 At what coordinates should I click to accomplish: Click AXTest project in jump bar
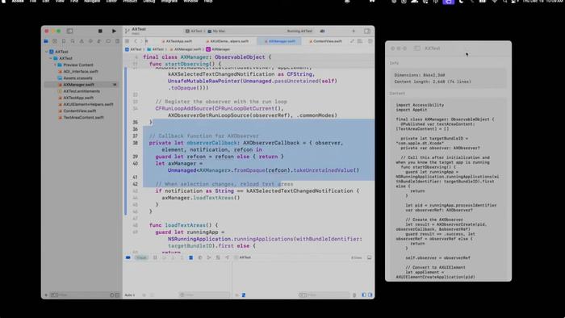point(133,49)
